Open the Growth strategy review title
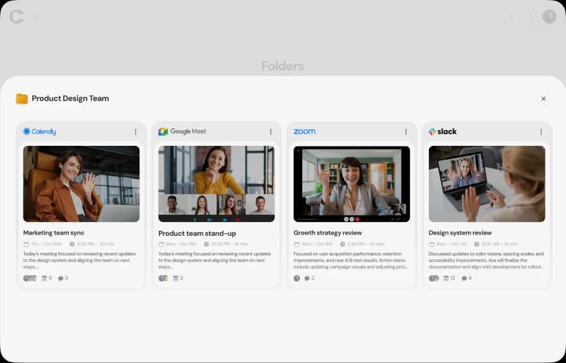The image size is (566, 363). point(327,233)
